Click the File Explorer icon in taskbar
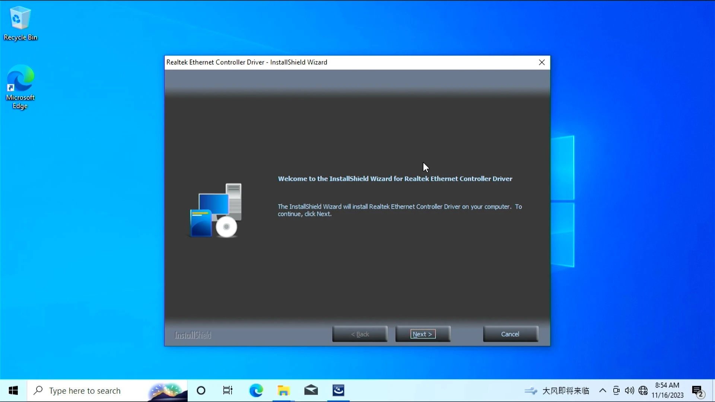The height and width of the screenshot is (402, 715). point(283,390)
